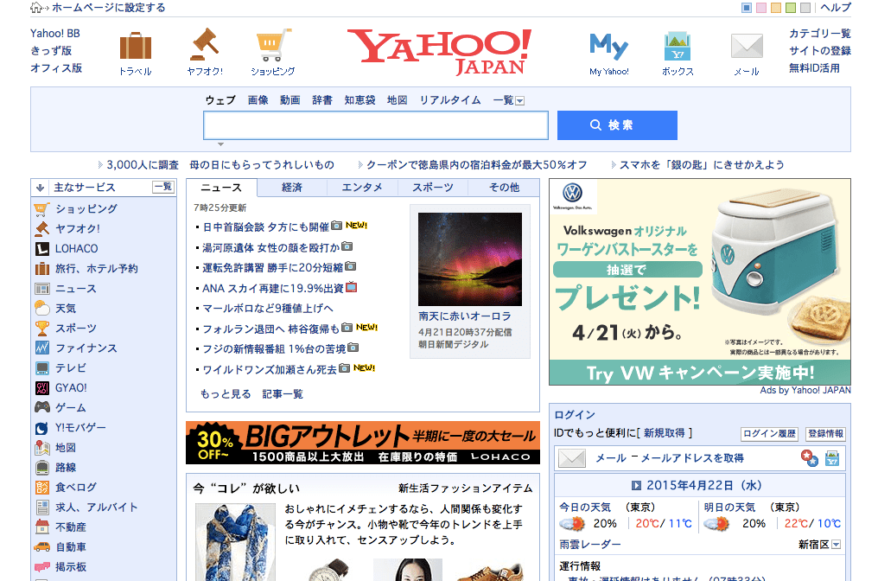Click the Yahoo! JAPAN logo
This screenshot has width=878, height=581.
[440, 52]
